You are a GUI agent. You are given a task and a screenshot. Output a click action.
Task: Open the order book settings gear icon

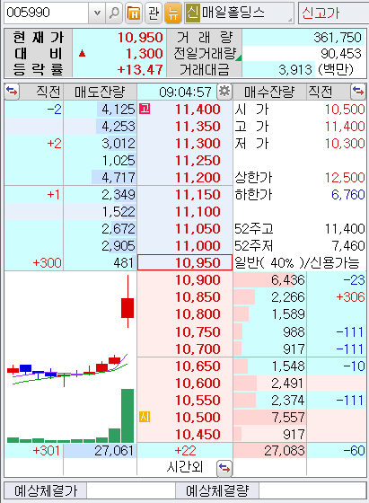[224, 92]
